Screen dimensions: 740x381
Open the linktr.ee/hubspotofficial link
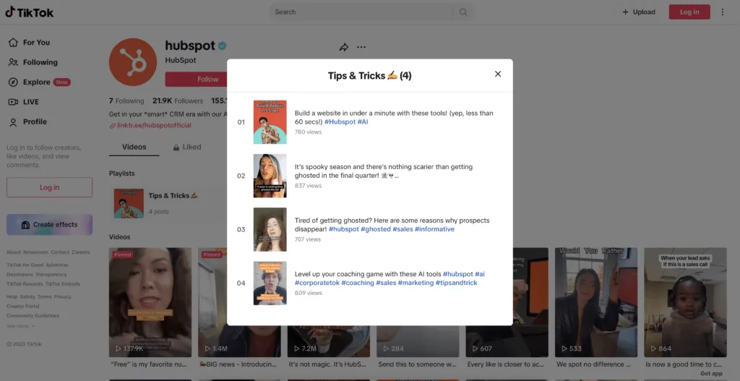(154, 126)
